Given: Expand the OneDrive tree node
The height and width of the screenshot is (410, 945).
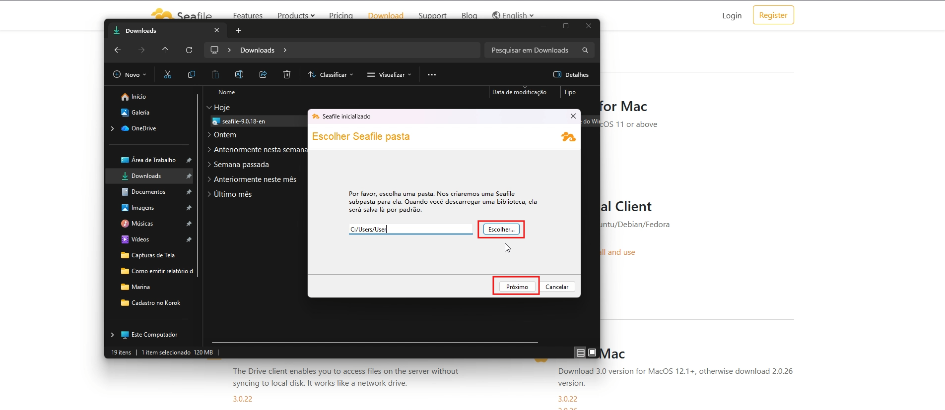Looking at the screenshot, I should 113,128.
